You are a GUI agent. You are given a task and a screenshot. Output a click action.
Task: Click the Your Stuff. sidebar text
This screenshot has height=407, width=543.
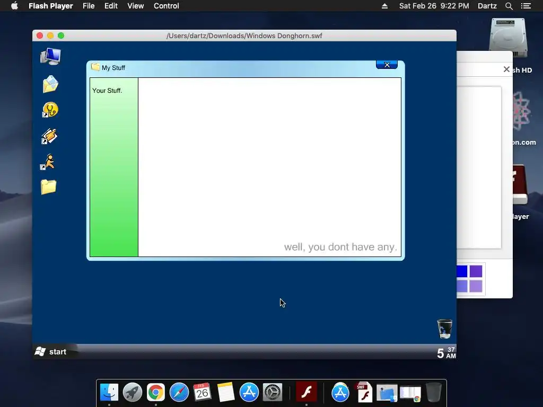(x=107, y=91)
